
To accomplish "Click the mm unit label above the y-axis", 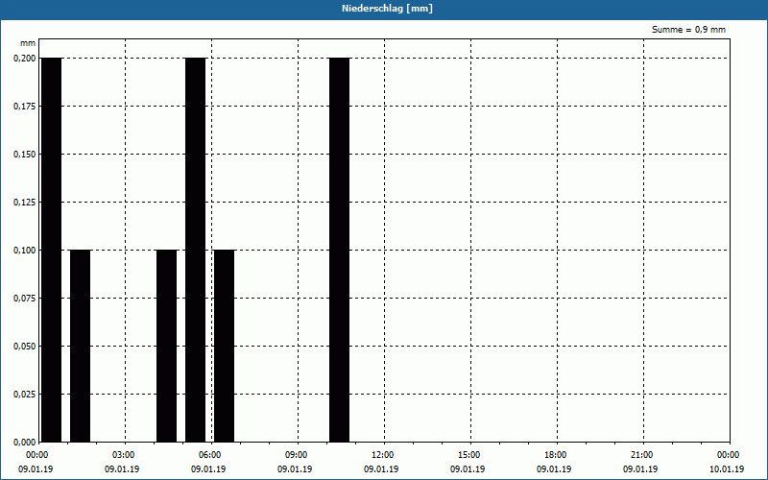I will (x=28, y=43).
